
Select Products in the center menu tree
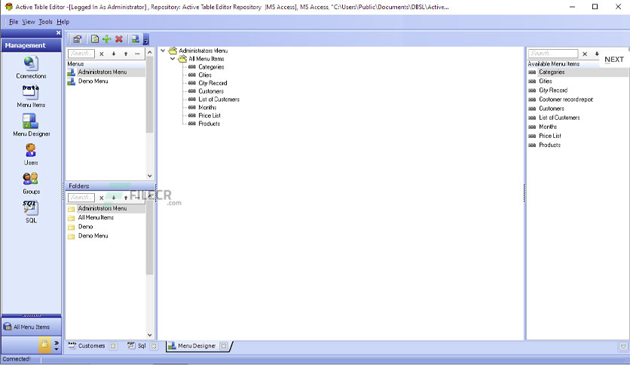tap(209, 124)
